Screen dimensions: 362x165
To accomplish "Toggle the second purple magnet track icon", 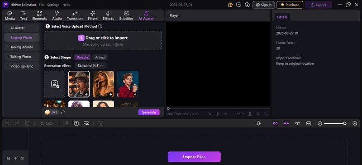I will (x=286, y=123).
